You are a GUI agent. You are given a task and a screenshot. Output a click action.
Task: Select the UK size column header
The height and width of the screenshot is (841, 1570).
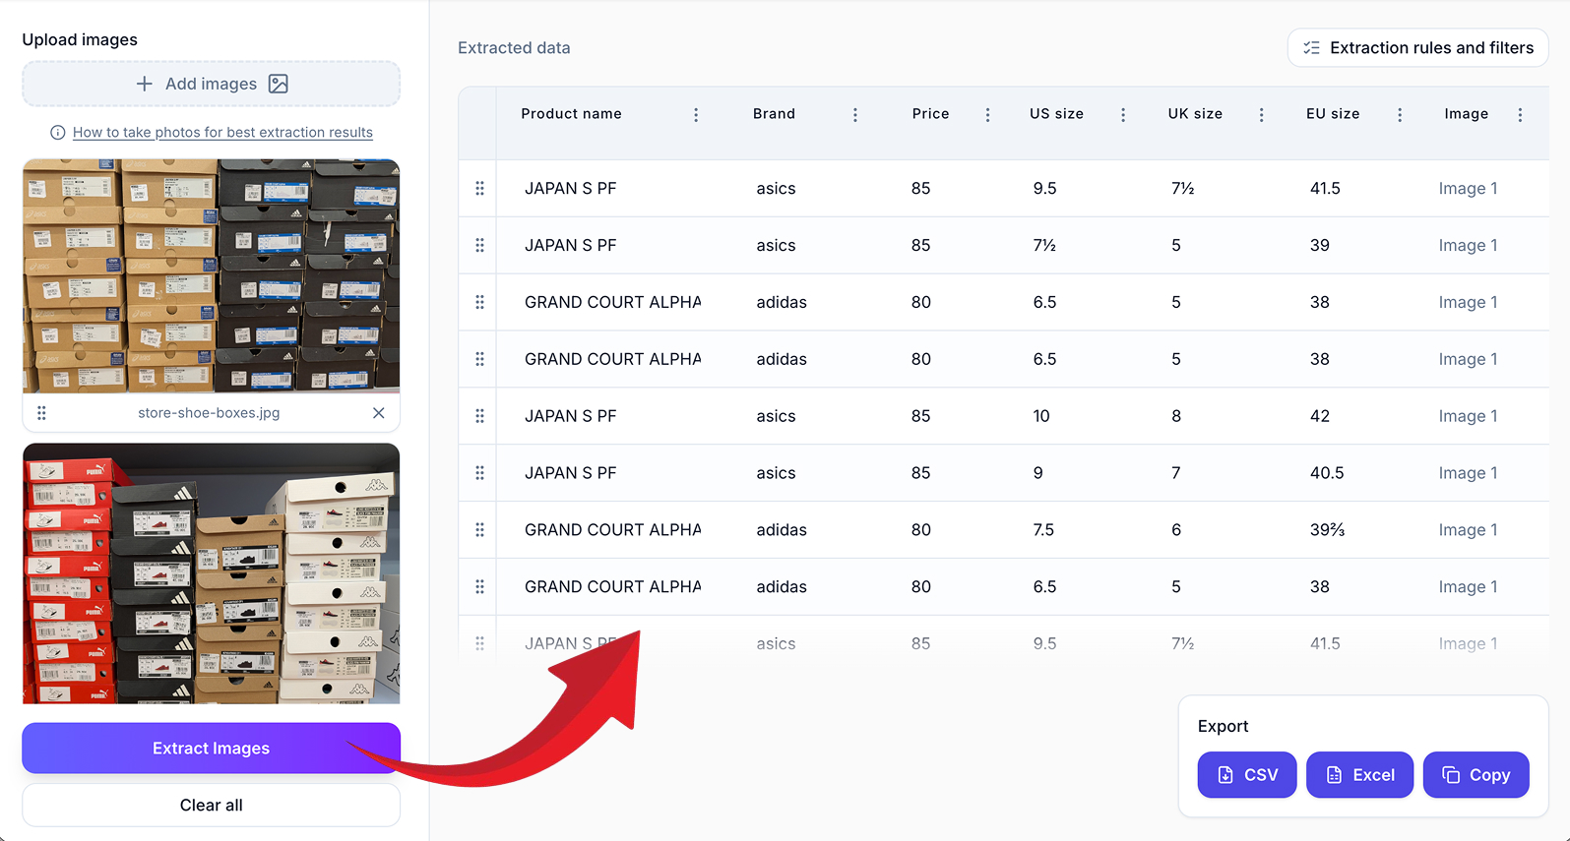[1196, 114]
